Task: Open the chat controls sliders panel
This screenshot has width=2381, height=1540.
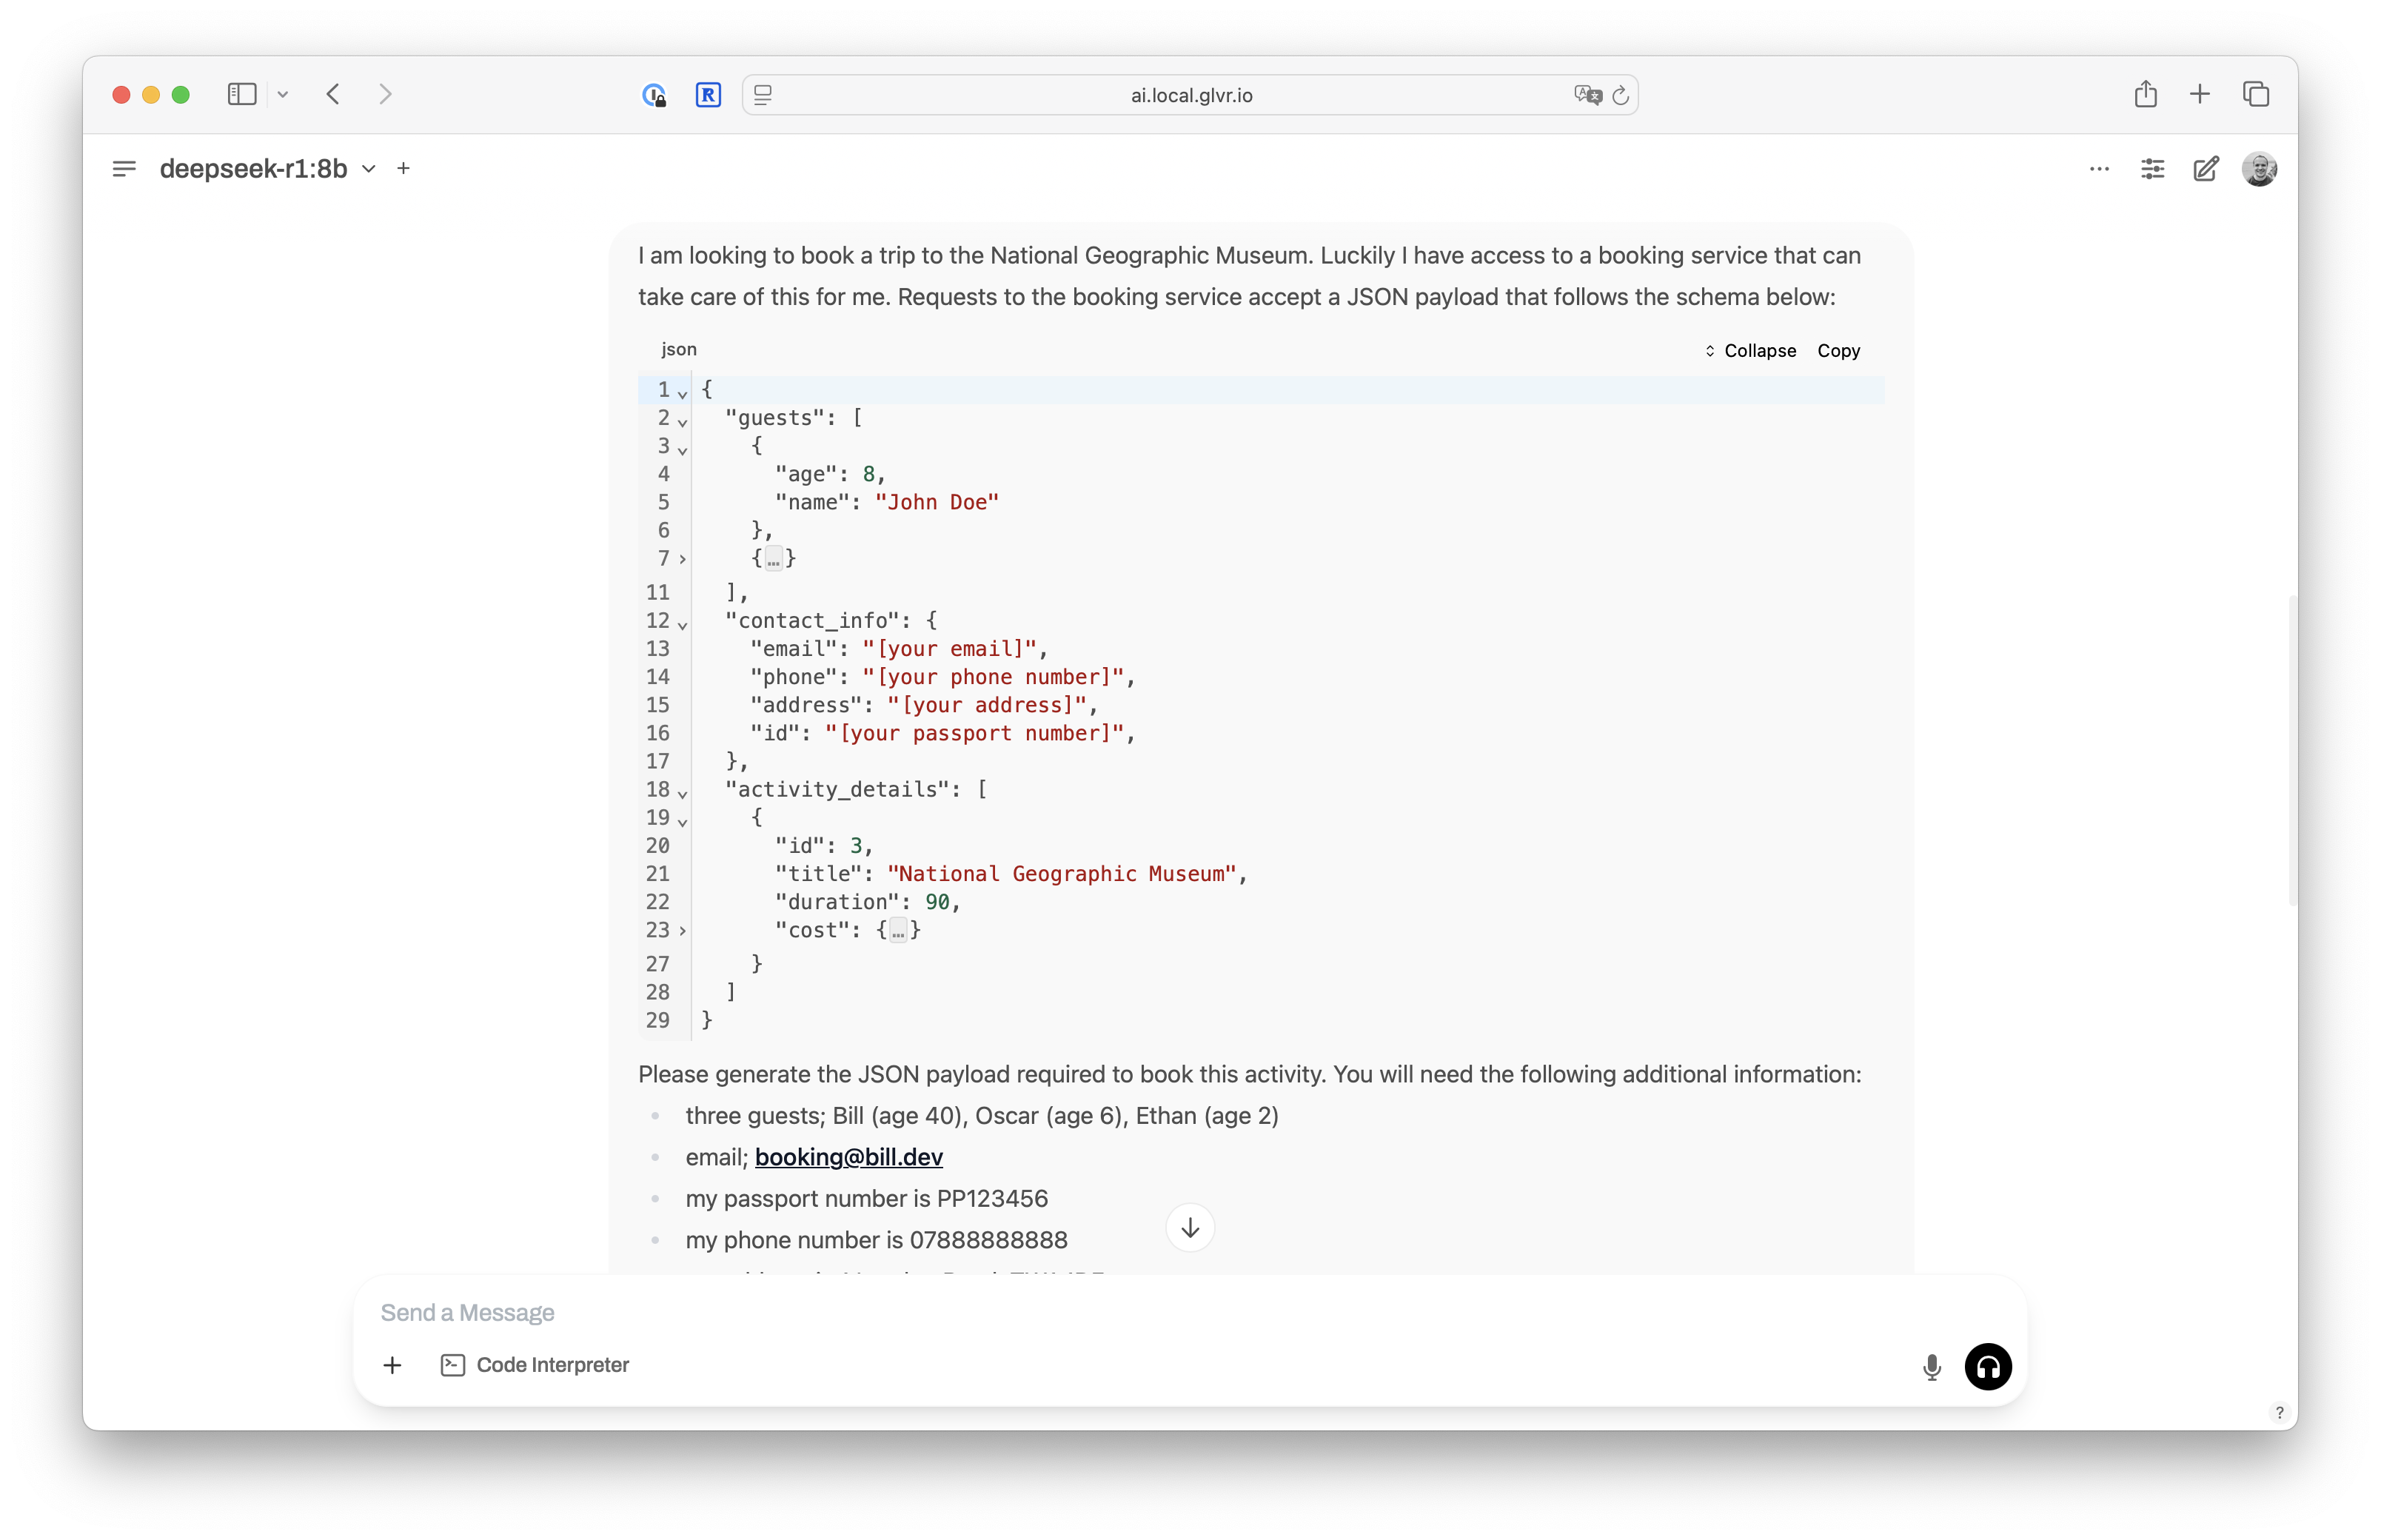Action: click(2152, 169)
